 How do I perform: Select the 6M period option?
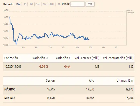pos(45,4)
